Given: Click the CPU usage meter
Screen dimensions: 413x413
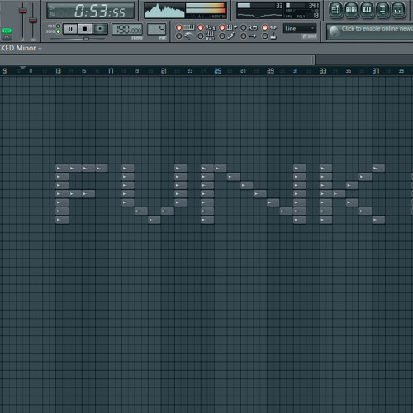Looking at the screenshot, I should coord(260,11).
